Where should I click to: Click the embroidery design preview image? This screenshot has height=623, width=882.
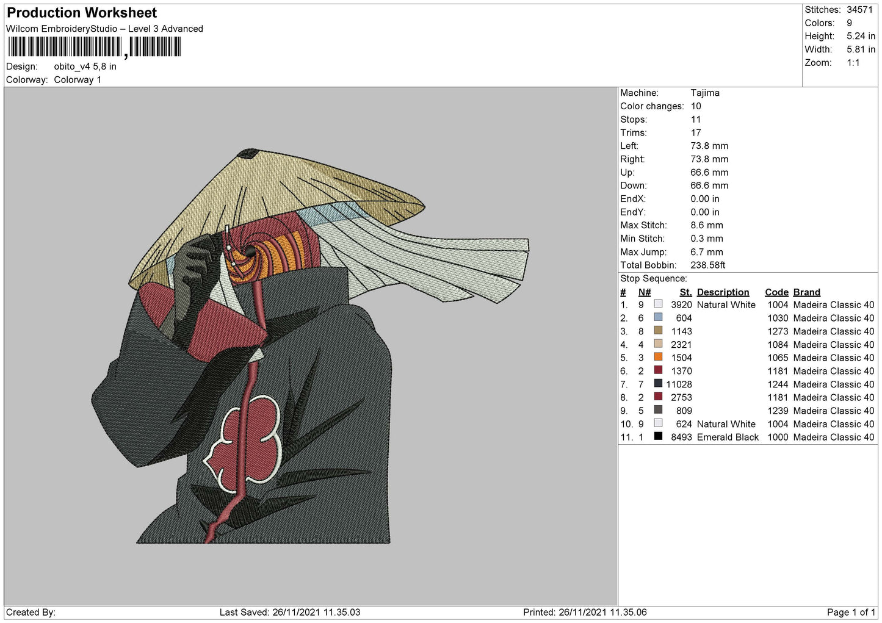[310, 346]
